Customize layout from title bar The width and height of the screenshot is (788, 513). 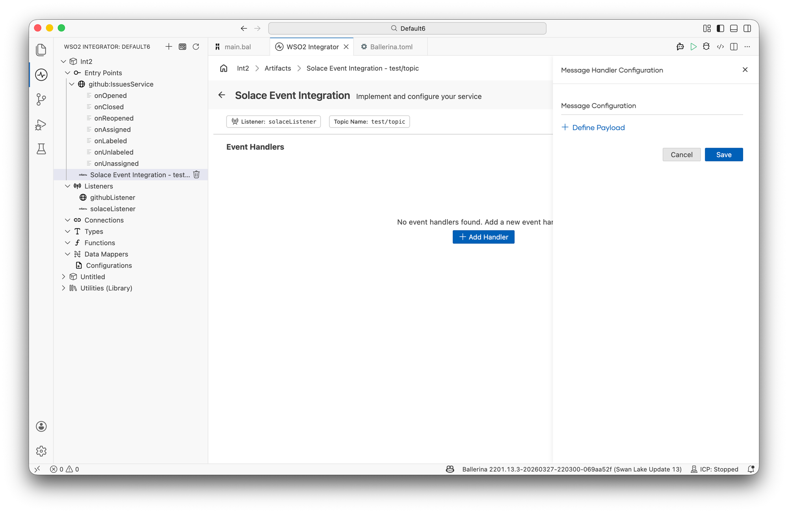(x=707, y=28)
